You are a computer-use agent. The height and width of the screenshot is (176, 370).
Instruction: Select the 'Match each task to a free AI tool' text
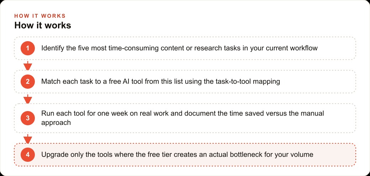[160, 82]
